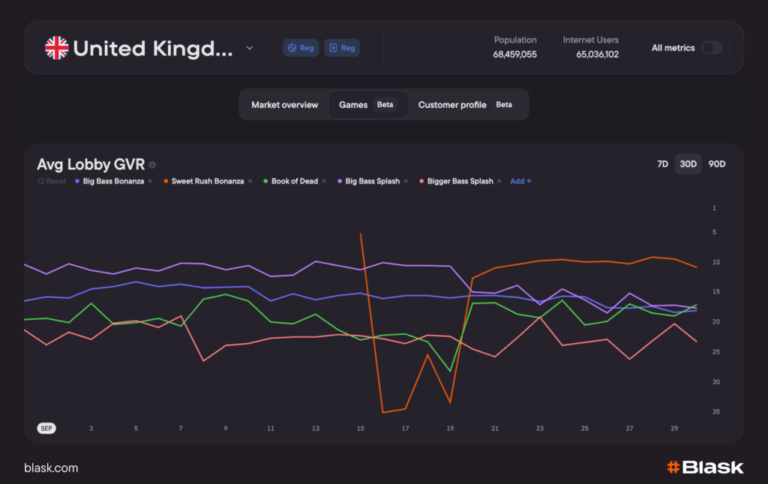This screenshot has width=768, height=484.
Task: Click the Reset zoom button
Action: point(52,181)
